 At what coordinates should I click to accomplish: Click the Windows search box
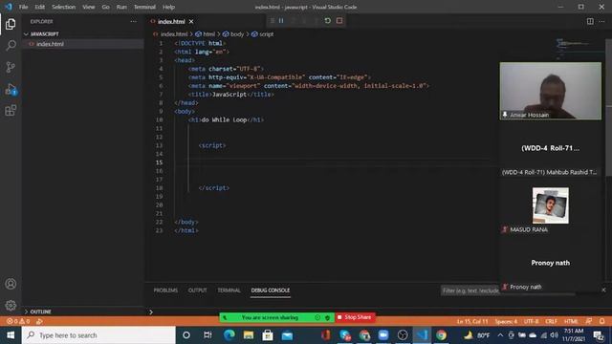[x=98, y=335]
